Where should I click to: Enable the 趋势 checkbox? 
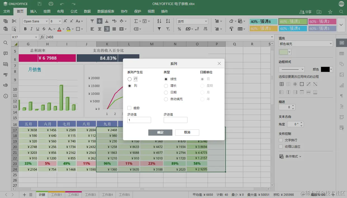point(129,108)
